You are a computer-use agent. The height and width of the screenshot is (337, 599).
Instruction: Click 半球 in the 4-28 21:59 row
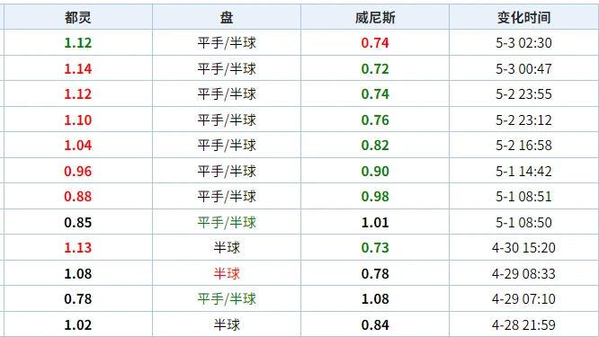pyautogui.click(x=227, y=324)
